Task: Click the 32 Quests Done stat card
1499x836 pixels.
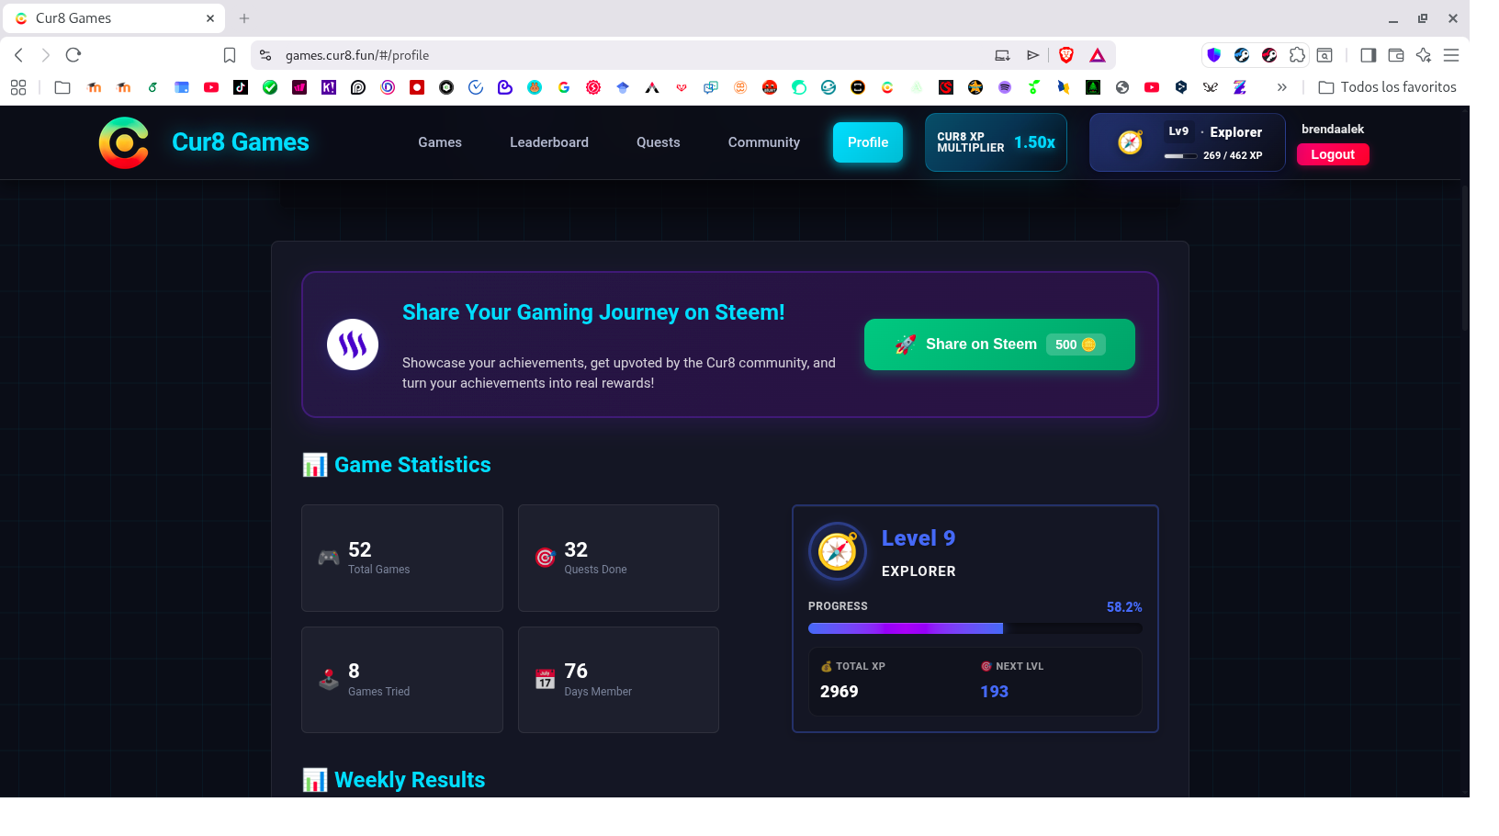Action: (x=618, y=558)
